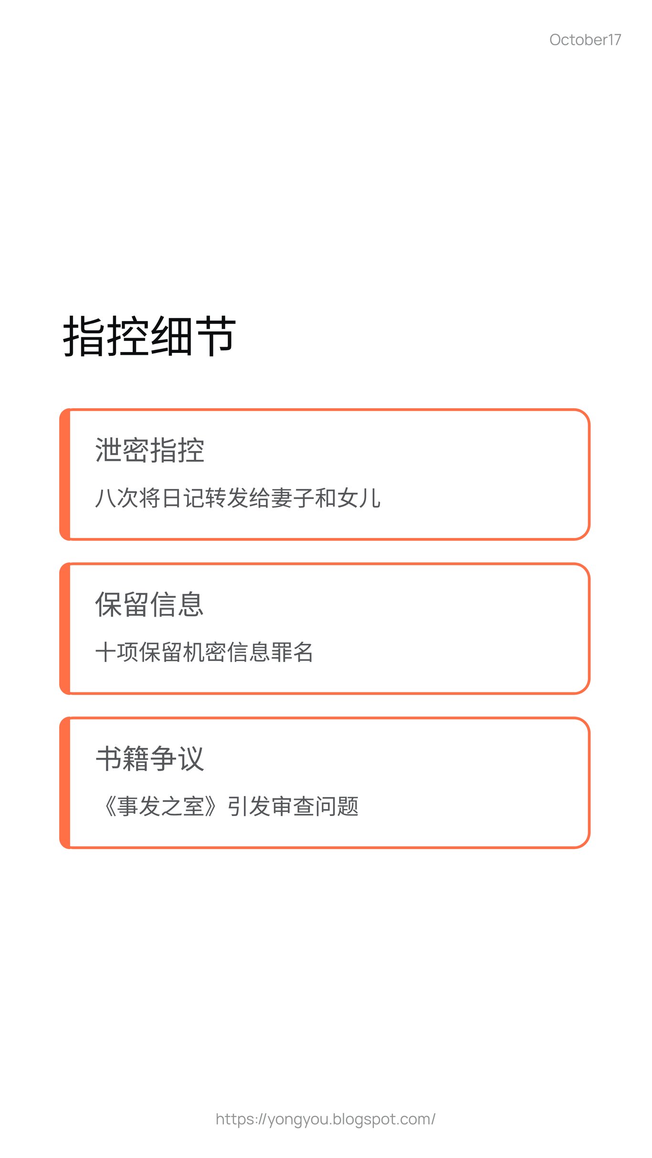Click the 指控细节 main title

pos(149,336)
